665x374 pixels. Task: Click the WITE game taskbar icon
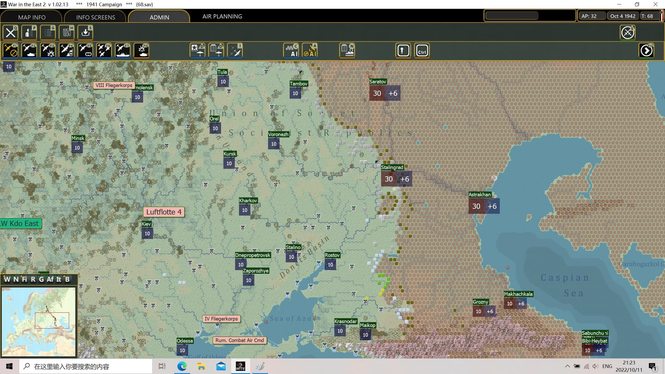[240, 366]
